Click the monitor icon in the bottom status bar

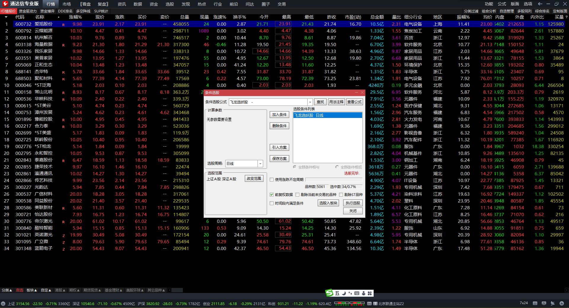(544, 303)
